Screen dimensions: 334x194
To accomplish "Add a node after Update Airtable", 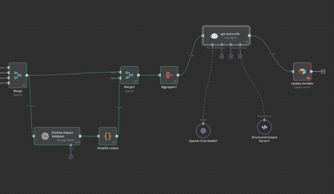I will pyautogui.click(x=323, y=71).
